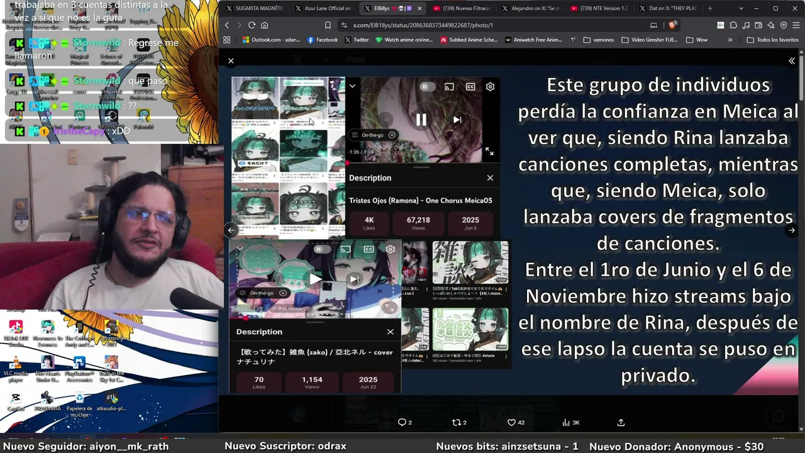The height and width of the screenshot is (453, 805).
Task: Close the enlarged photo viewer on X
Action: [x=231, y=61]
